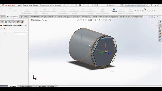Image resolution: width=162 pixels, height=91 pixels.
Task: Open the Print icon in the quick toolbar
Action: 80,5
